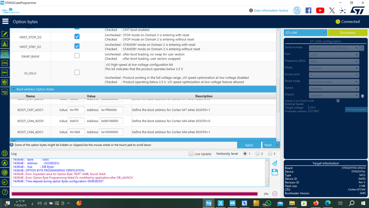Select verbosity level 1
Screen dimensions: 369x208
click(245, 154)
